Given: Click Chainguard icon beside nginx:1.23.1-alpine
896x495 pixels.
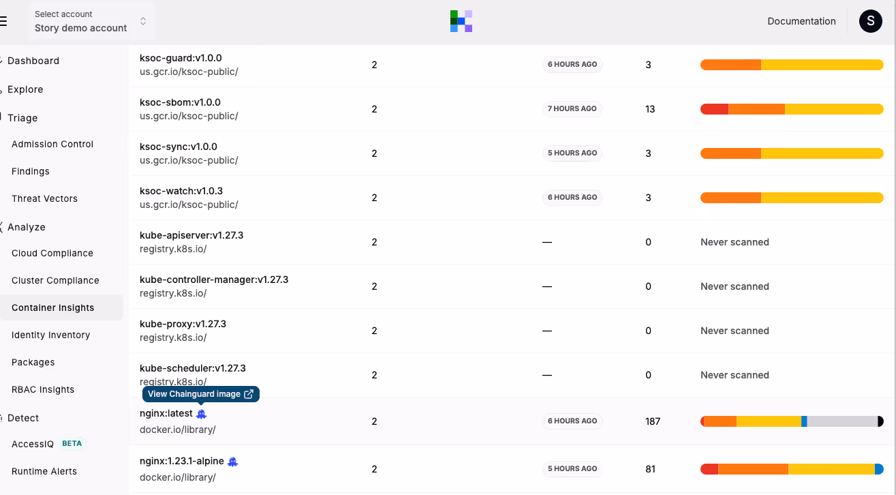Looking at the screenshot, I should [x=232, y=462].
